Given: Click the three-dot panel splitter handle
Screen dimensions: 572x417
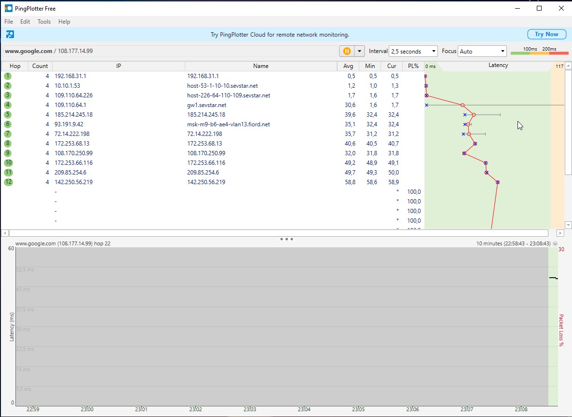Looking at the screenshot, I should coord(286,239).
